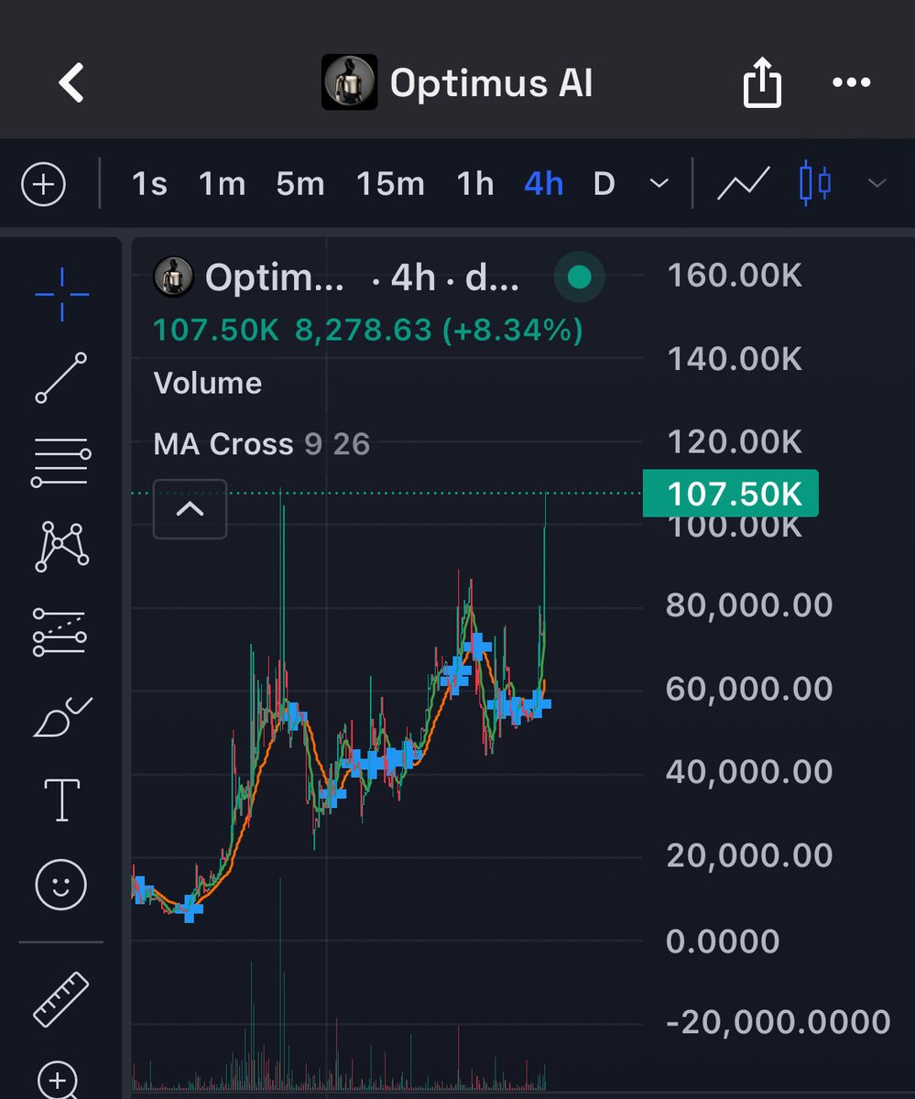
Task: Select the long position projection tool
Action: (x=61, y=632)
